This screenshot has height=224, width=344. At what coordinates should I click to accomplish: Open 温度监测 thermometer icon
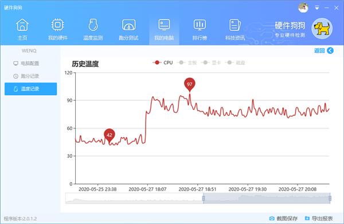point(93,25)
